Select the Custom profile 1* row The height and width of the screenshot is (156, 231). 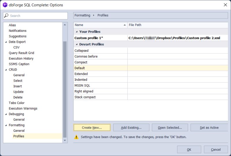150,38
